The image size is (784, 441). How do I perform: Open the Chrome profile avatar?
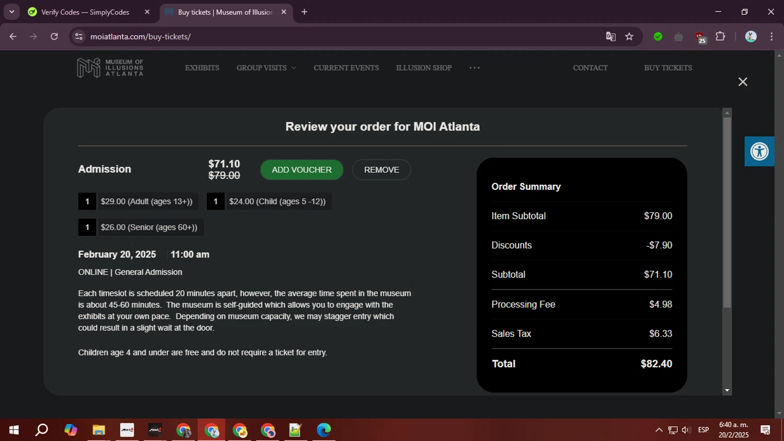coord(751,37)
